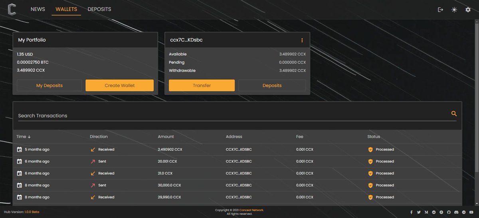The height and width of the screenshot is (218, 479).
Task: Click Processed shield icon on 29,990.0 CCX row
Action: pos(370,197)
